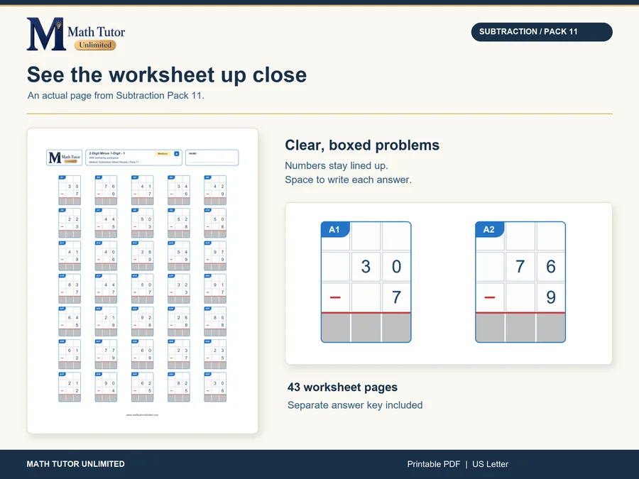
Task: Click the Separate answer key included text
Action: (x=355, y=405)
